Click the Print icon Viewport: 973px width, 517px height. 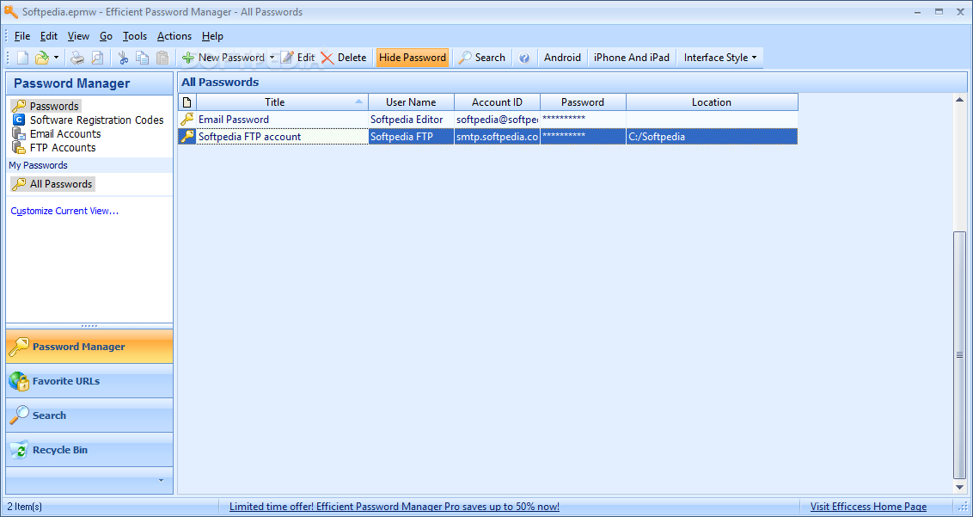pos(77,58)
